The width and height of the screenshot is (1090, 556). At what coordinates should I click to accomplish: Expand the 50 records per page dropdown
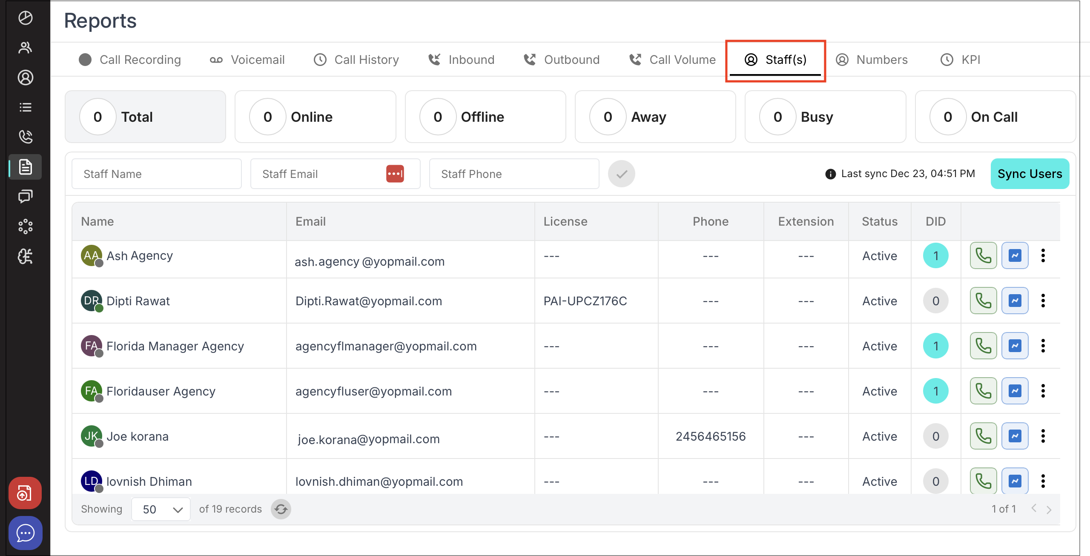161,509
